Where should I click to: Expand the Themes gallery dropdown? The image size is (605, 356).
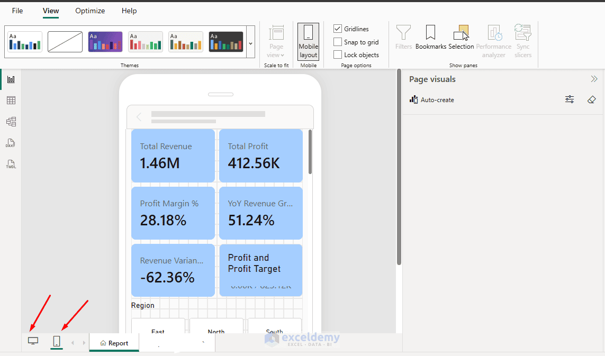[x=251, y=43]
